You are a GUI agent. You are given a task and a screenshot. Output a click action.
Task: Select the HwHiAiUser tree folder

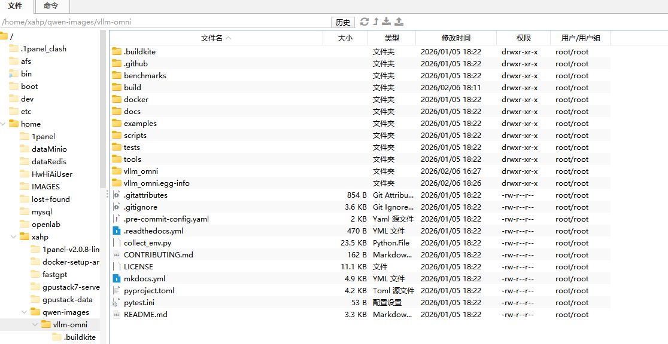click(x=52, y=174)
